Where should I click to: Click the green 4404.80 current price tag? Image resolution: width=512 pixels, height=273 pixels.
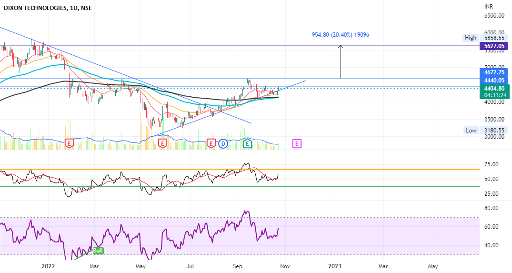(x=494, y=89)
